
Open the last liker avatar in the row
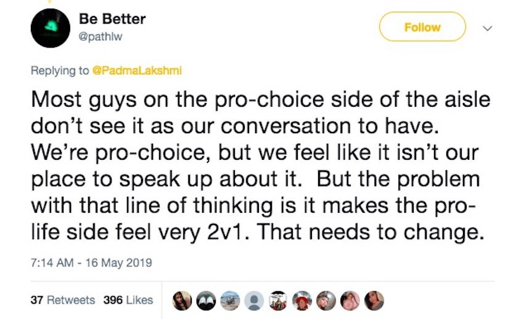(x=374, y=300)
